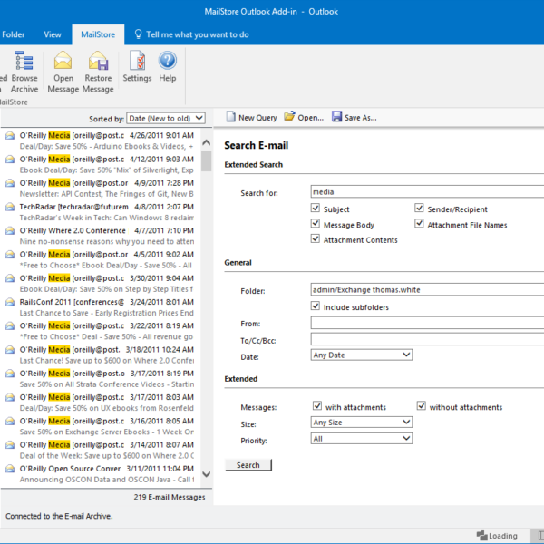Screen dimensions: 544x544
Task: Expand the Size dropdown showing Any Size
Action: tap(362, 423)
